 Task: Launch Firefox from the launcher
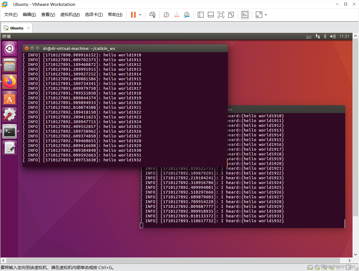click(x=10, y=82)
